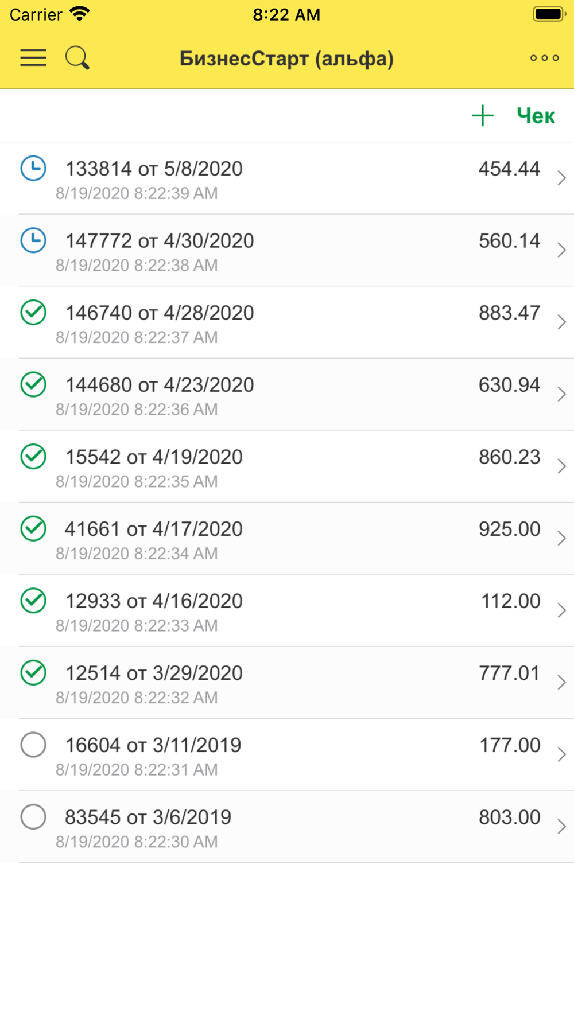Click the clock icon for receipt 133814
Viewport: 574px width, 1020px height.
click(x=33, y=169)
